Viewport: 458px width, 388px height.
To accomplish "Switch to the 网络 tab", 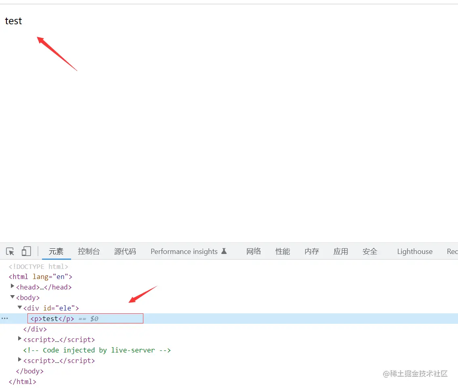I will 254,252.
